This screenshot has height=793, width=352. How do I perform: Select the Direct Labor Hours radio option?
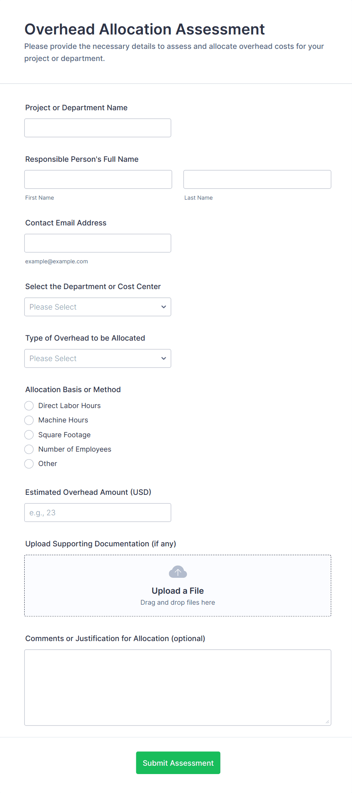click(x=29, y=406)
